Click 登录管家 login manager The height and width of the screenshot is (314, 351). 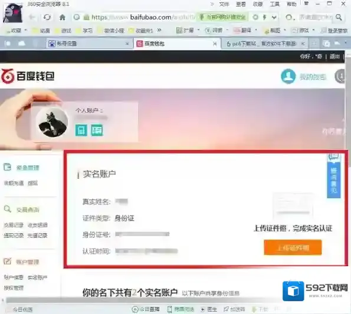tap(334, 30)
